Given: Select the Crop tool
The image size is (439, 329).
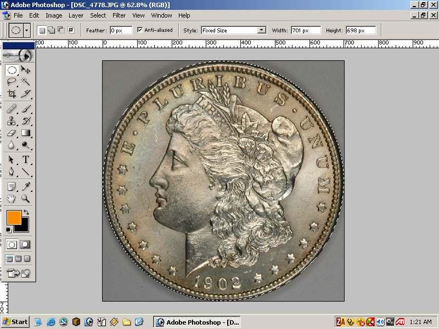Looking at the screenshot, I should pos(12,94).
